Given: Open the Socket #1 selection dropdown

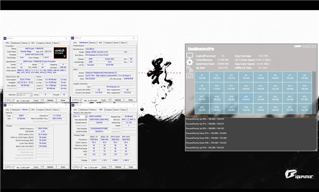Looking at the screenshot, I should [24, 95].
